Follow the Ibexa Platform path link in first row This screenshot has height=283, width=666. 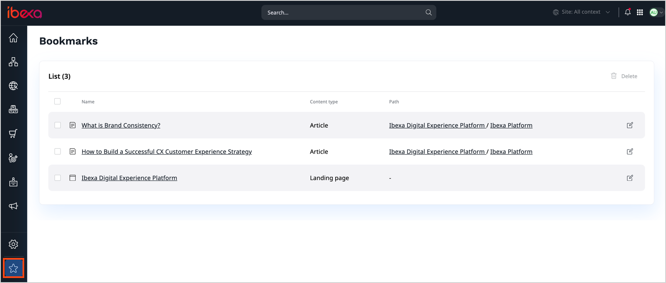click(x=511, y=125)
